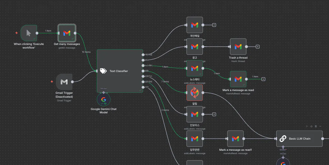Add a node after 개인메일 plus button
Viewport: 329px width, 165px height.
click(x=214, y=25)
